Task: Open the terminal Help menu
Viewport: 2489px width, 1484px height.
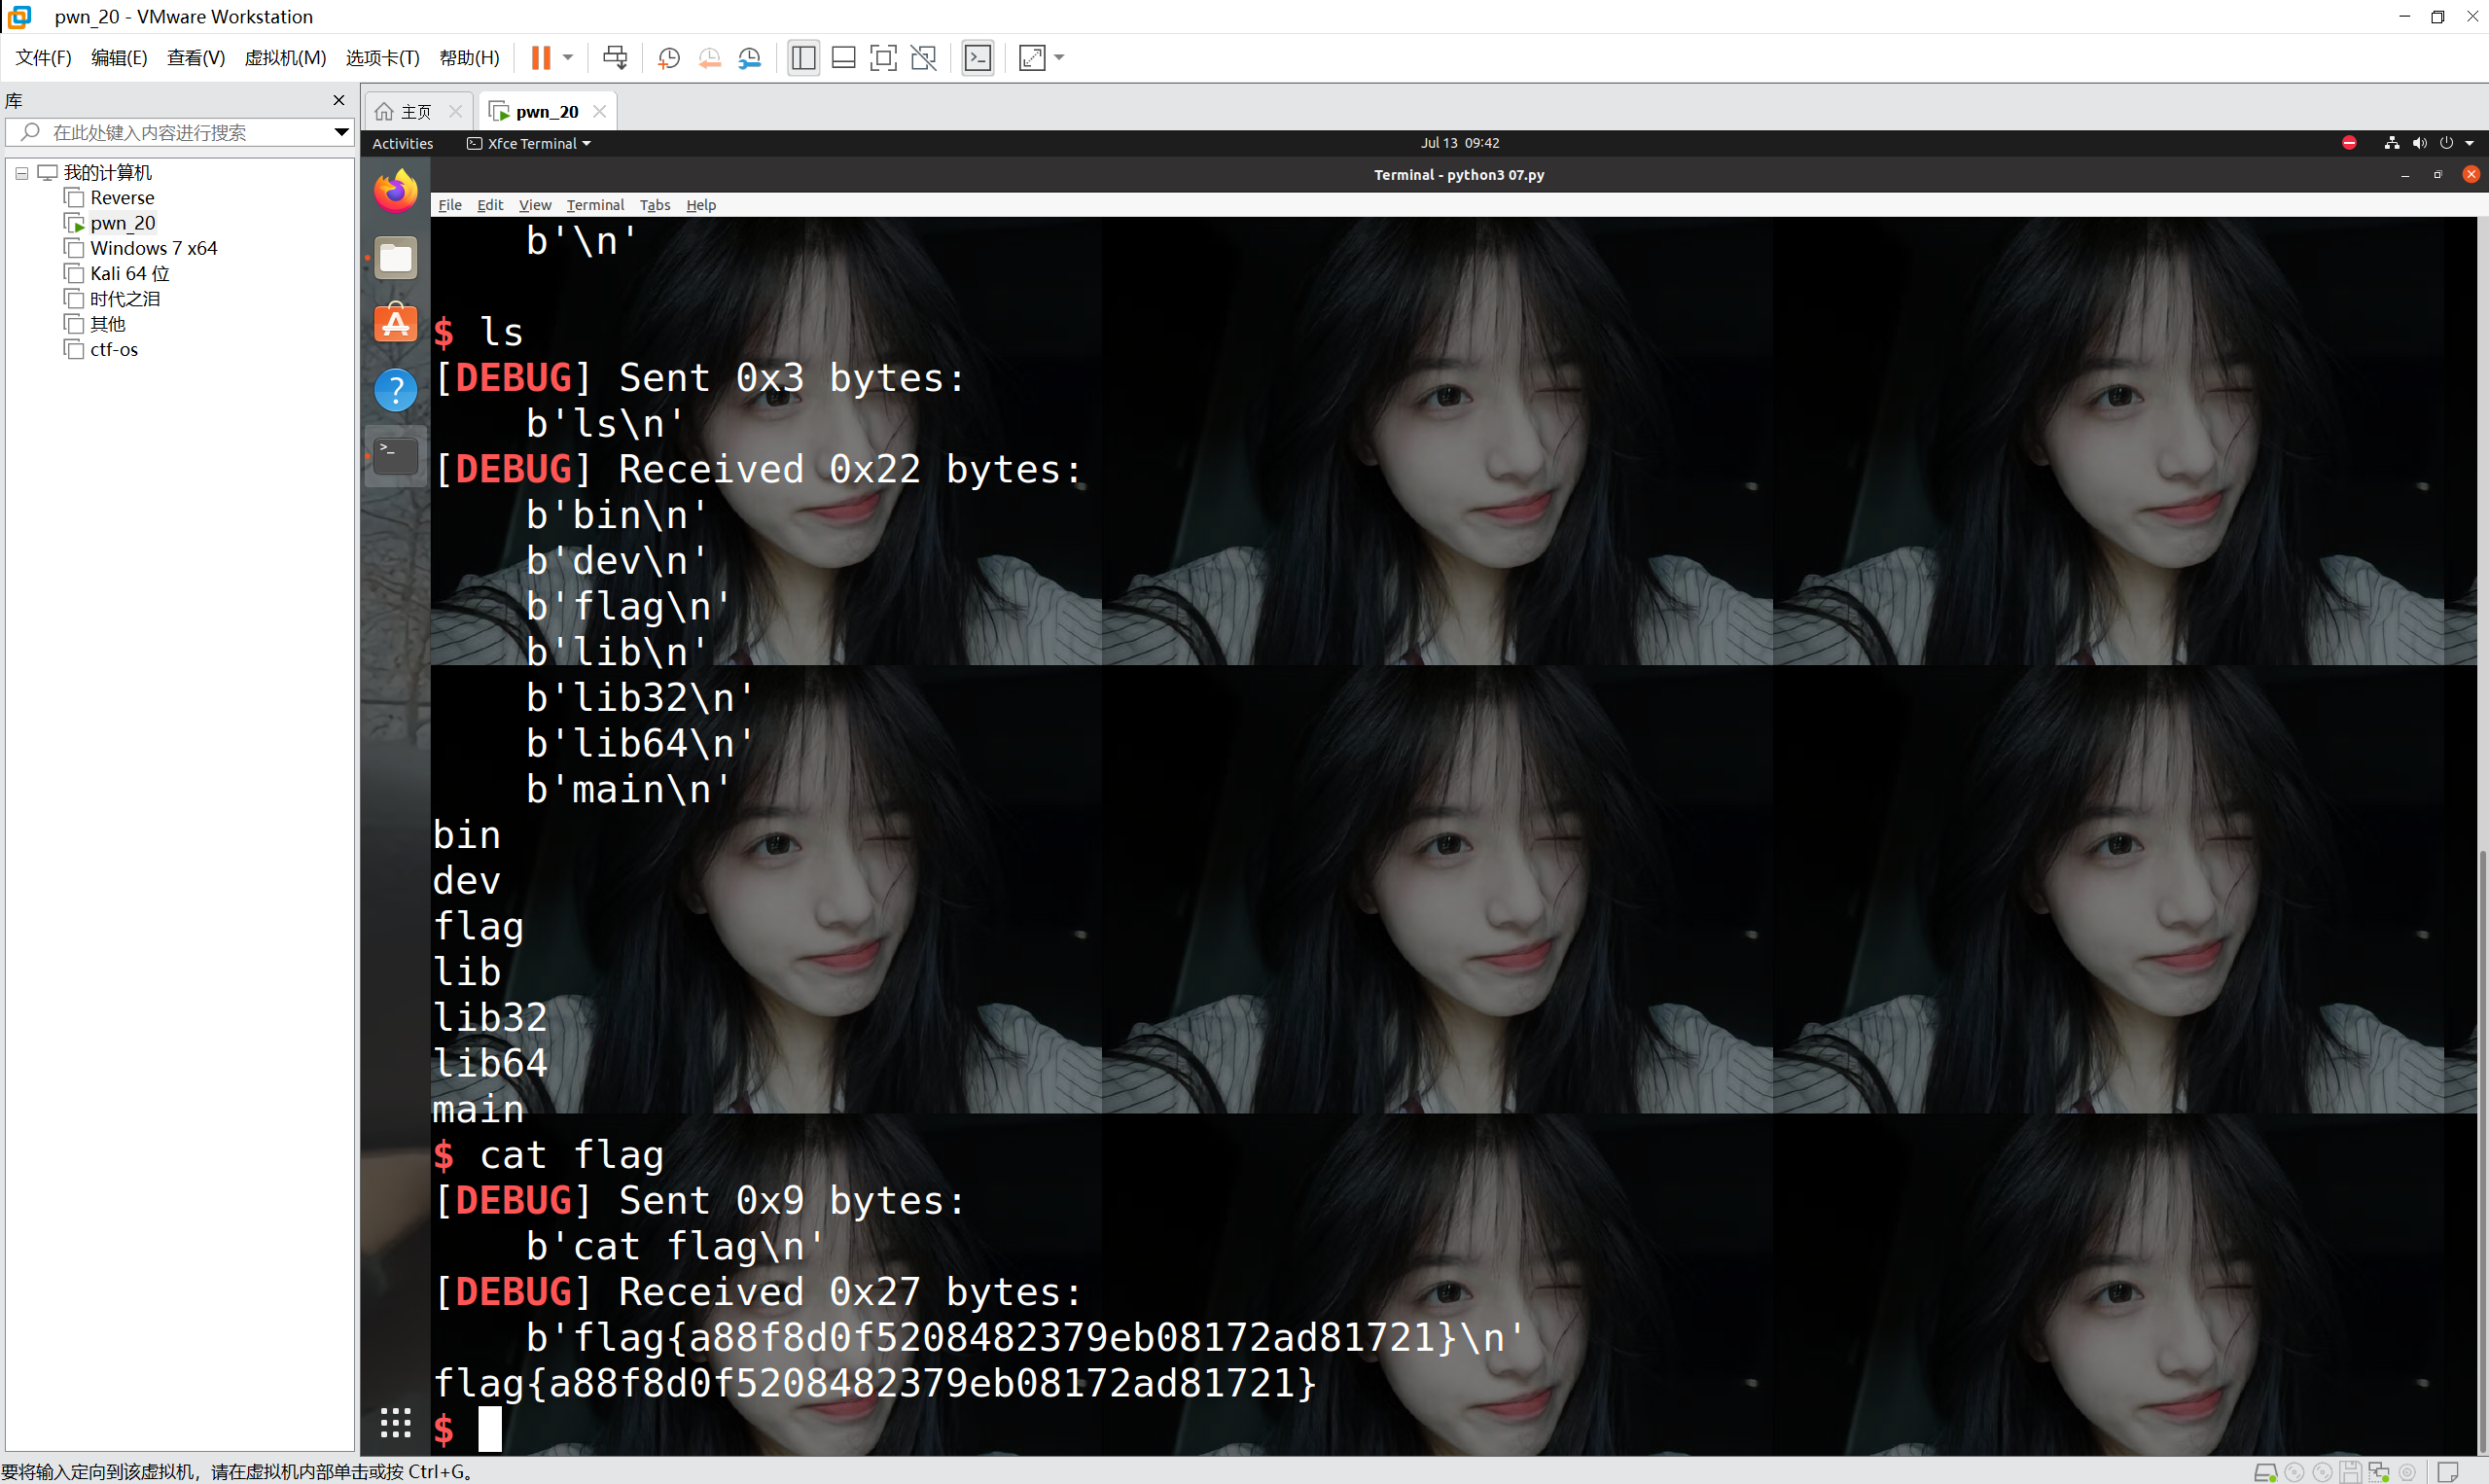Action: [701, 205]
